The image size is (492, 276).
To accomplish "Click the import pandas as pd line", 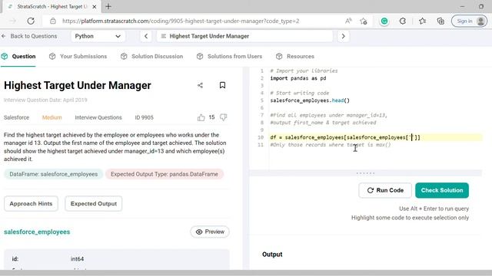I will pyautogui.click(x=298, y=78).
